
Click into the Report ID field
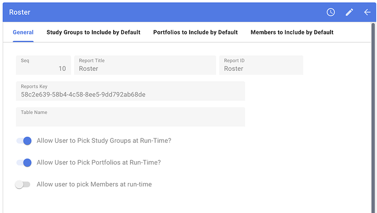(x=261, y=65)
